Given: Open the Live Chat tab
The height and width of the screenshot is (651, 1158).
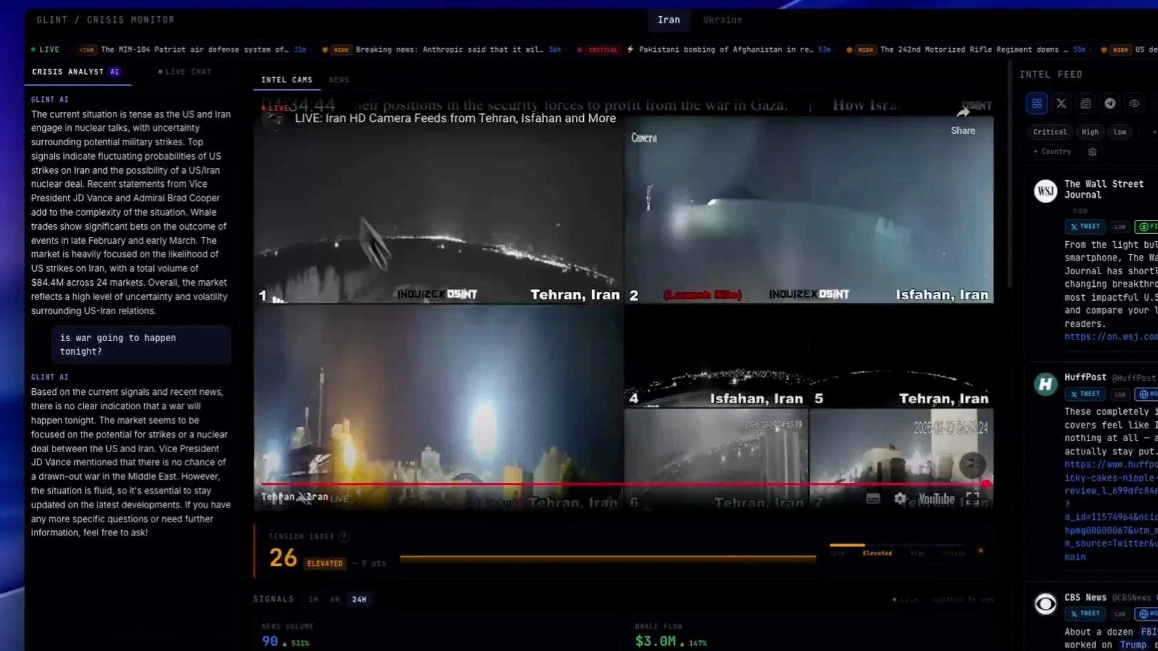Looking at the screenshot, I should pyautogui.click(x=185, y=72).
